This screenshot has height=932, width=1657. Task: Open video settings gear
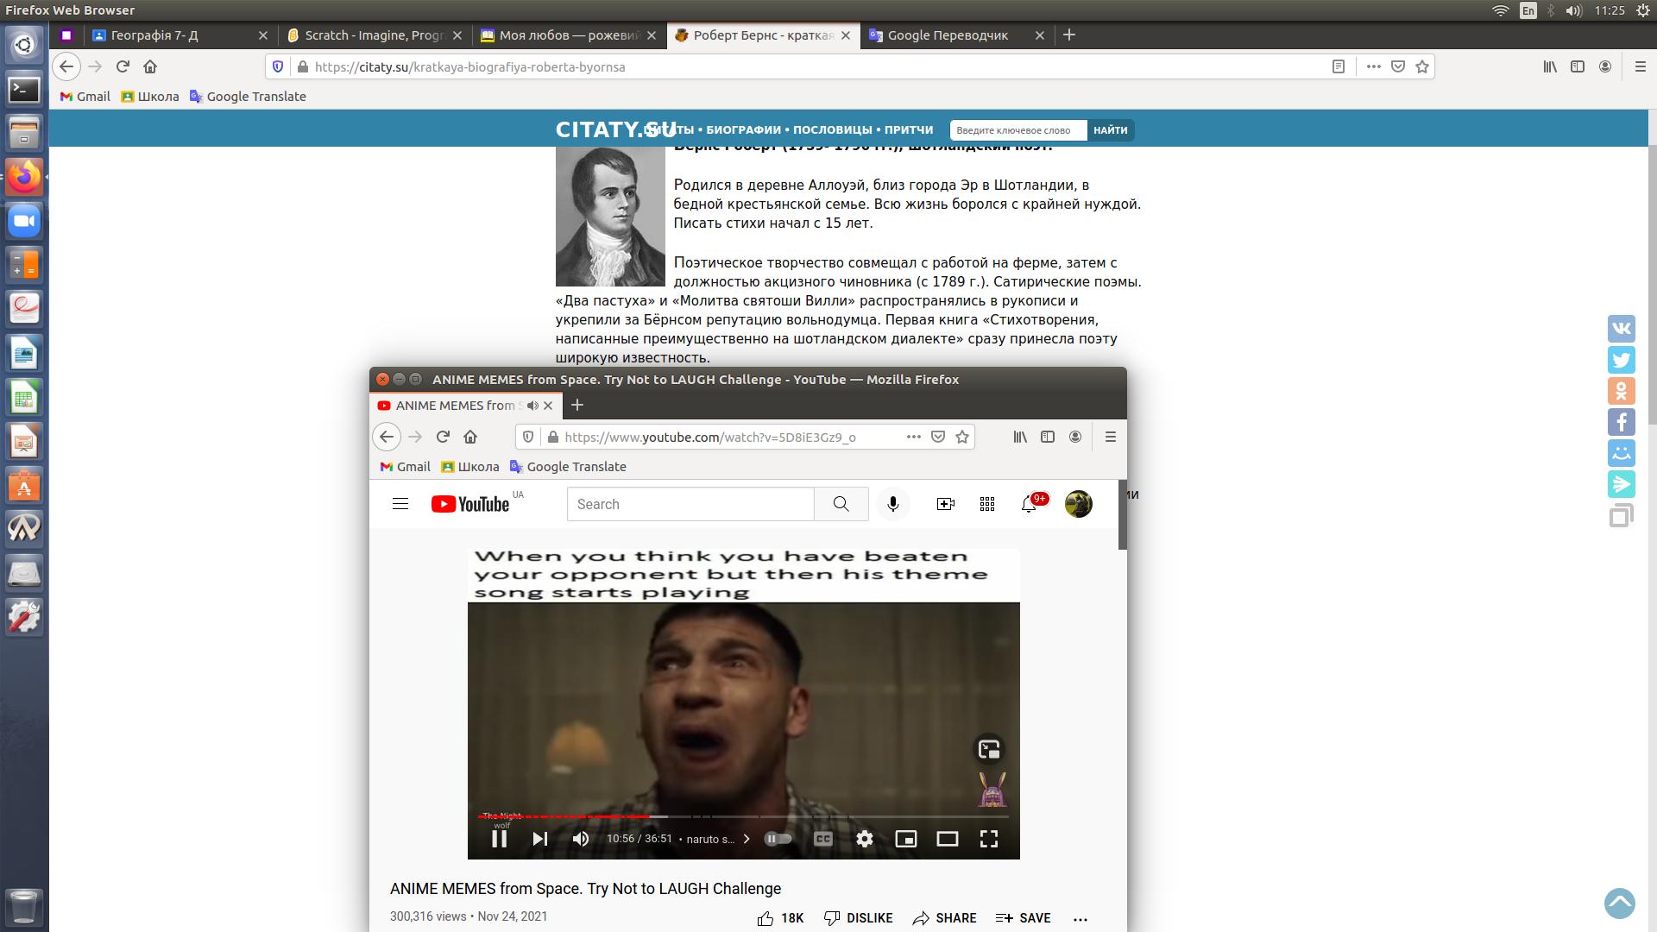865,839
